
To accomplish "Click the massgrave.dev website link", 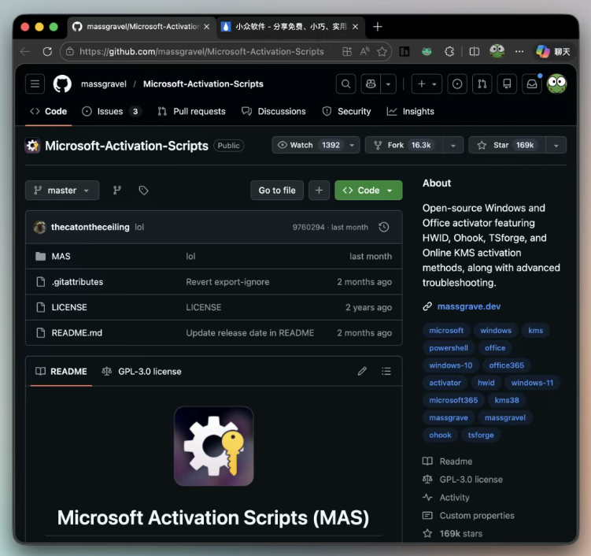I will pos(468,306).
